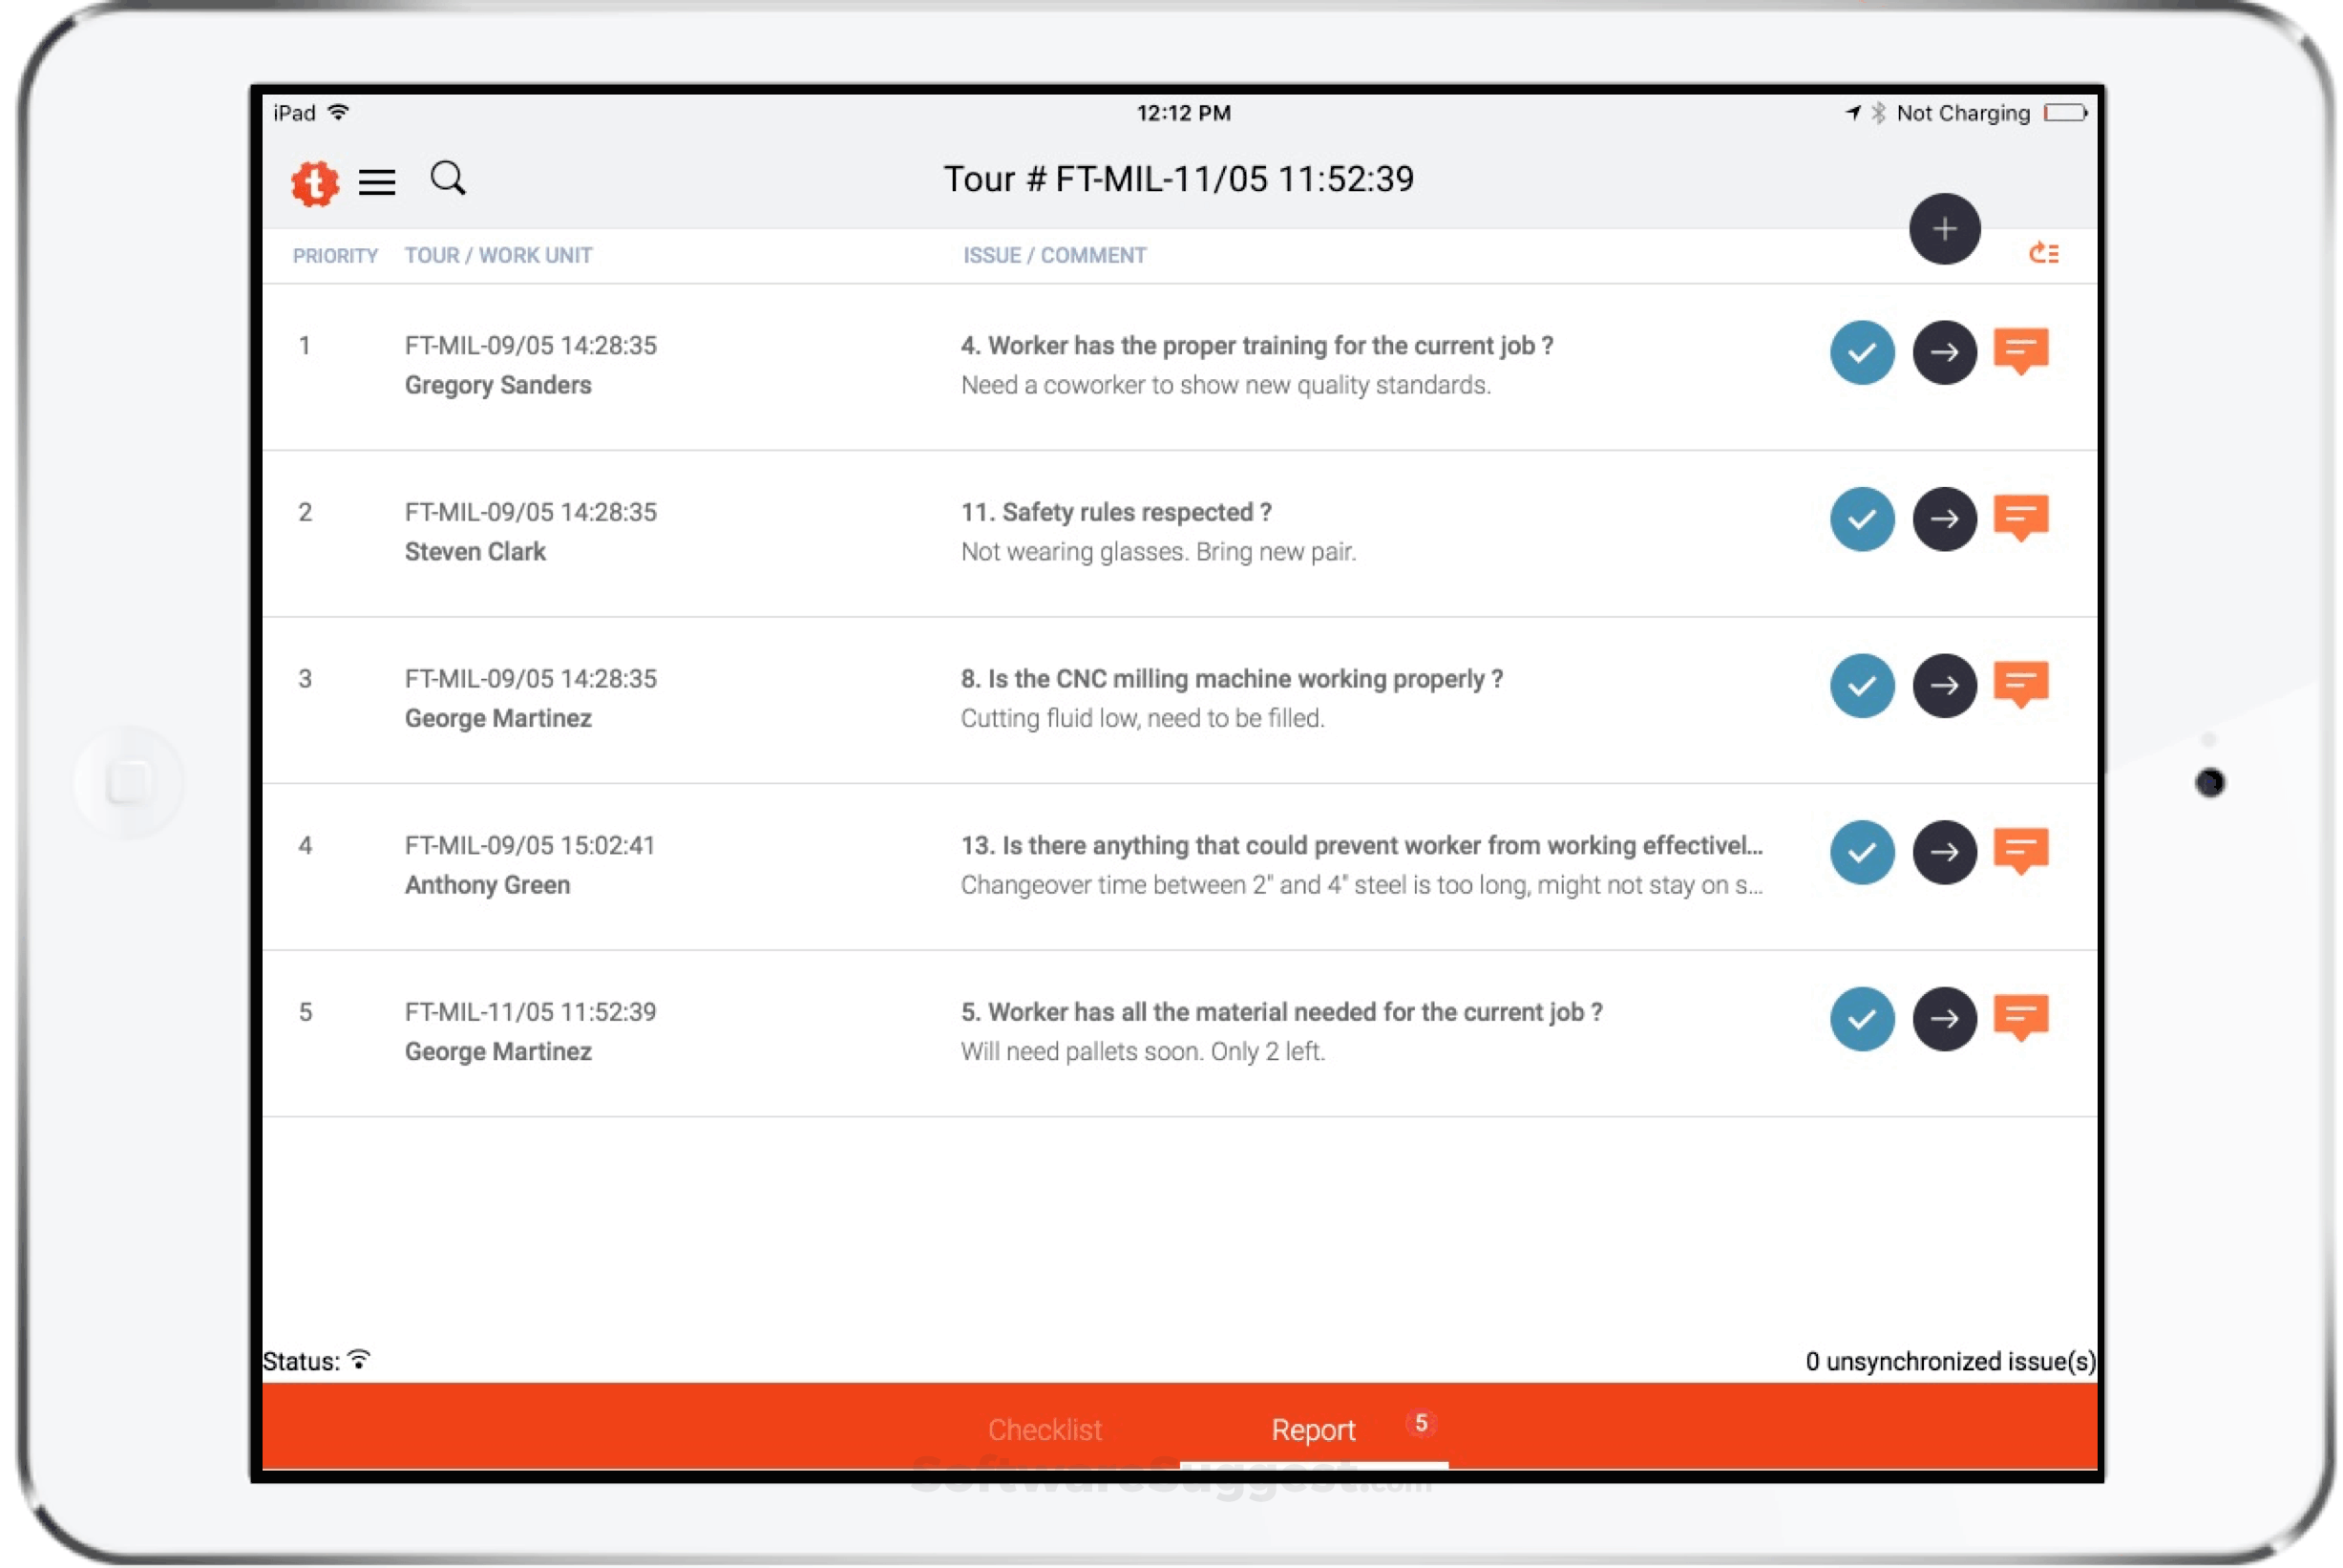Mark priority 5 material issue as done
The height and width of the screenshot is (1568, 2343).
pos(1861,1018)
